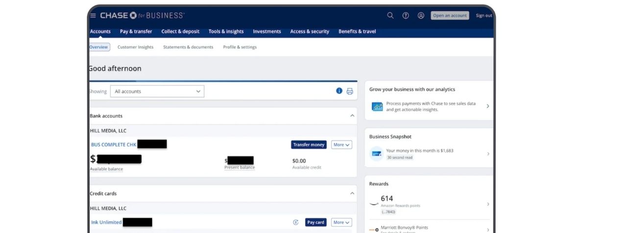Open the BUS COMPLETE CHK account link

[114, 145]
